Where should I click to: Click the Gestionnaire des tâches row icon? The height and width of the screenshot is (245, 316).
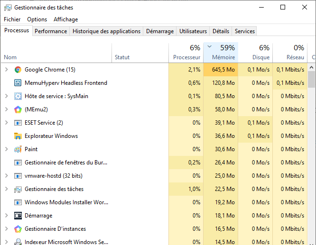(18, 189)
